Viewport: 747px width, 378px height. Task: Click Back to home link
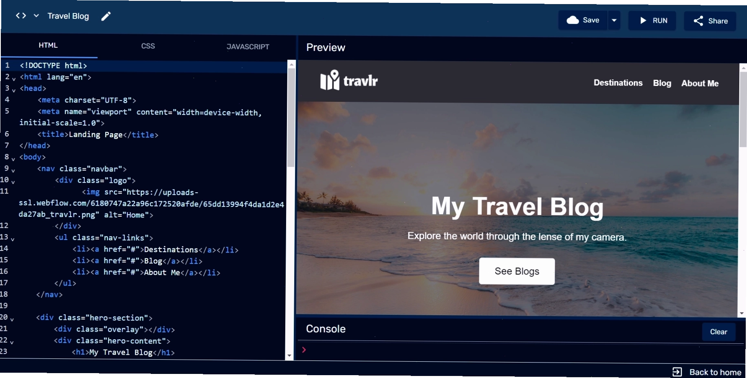coord(707,372)
